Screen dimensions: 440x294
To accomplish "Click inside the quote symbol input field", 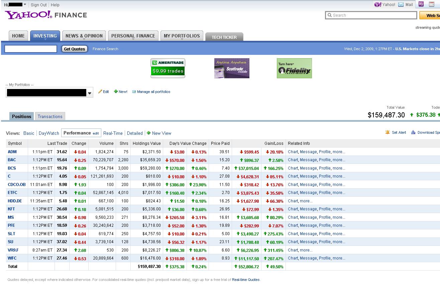I will click(30, 49).
